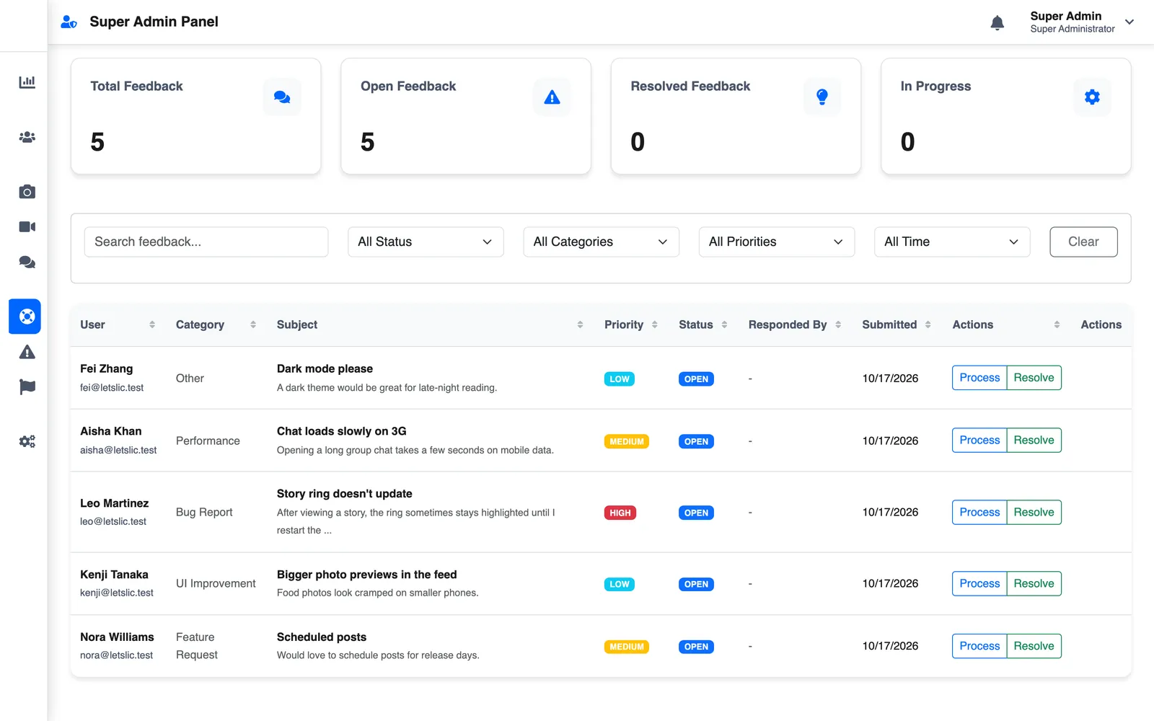Process Leo Martinez's story ring bug
Viewport: 1154px width, 721px height.
979,513
